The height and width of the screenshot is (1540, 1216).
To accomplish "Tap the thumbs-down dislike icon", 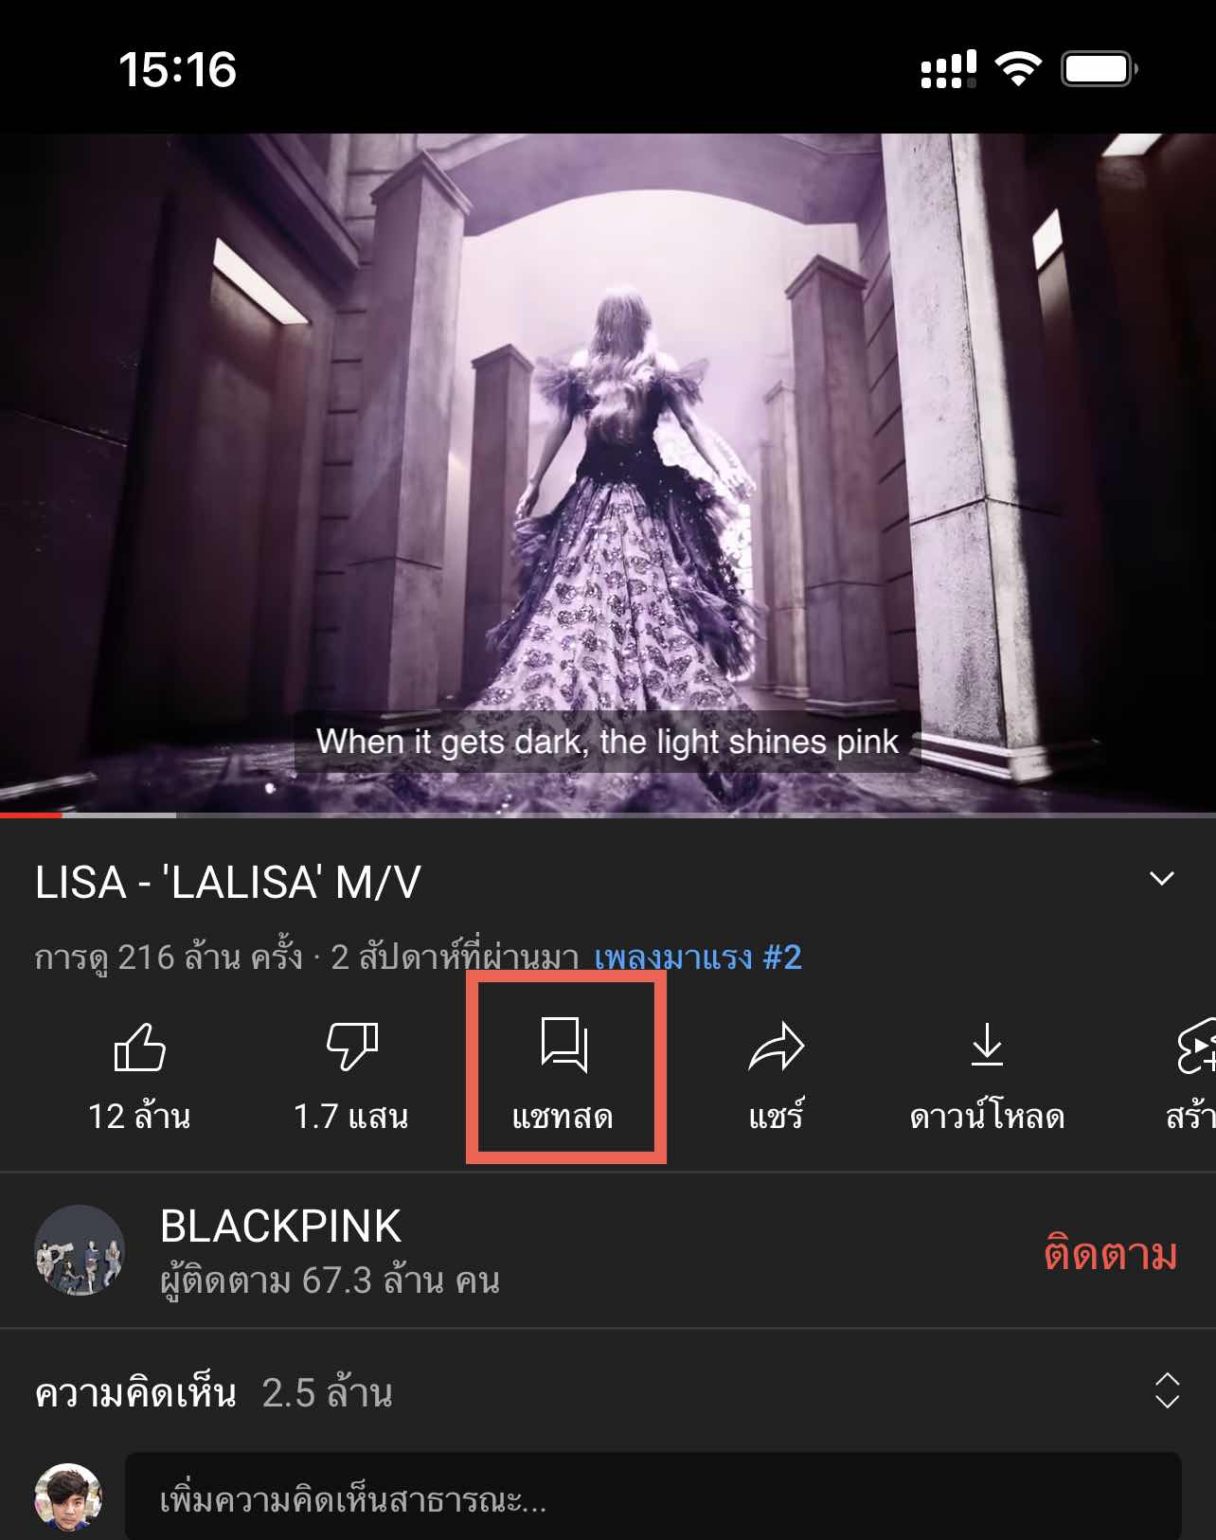I will coord(351,1047).
